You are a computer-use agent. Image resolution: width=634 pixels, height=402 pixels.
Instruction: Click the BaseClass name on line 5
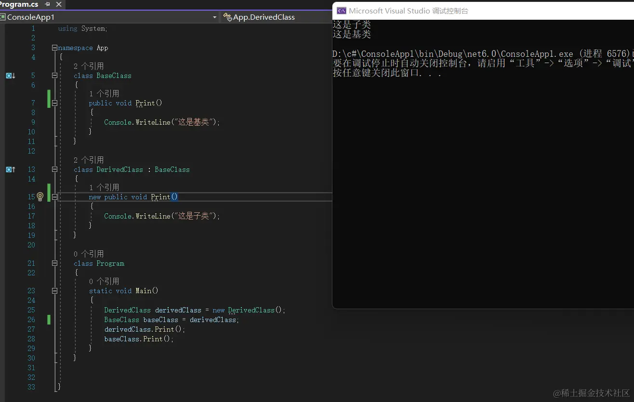(114, 76)
